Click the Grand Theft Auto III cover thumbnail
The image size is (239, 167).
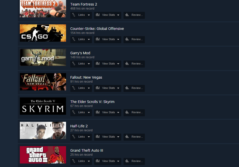click(43, 155)
